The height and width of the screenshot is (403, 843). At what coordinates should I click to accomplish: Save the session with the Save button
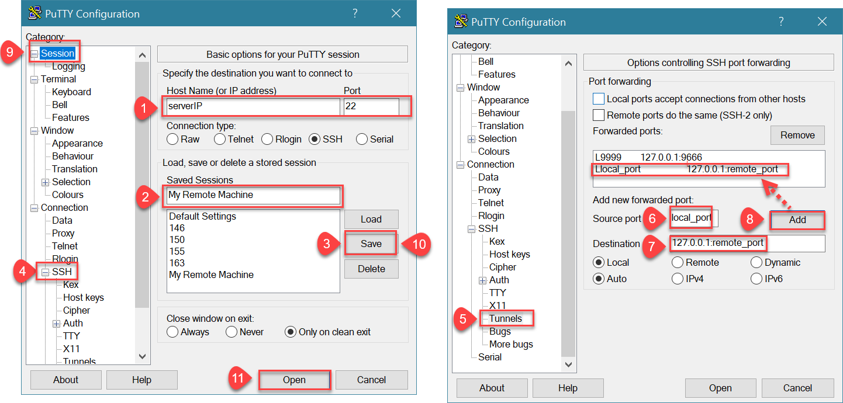(x=371, y=244)
